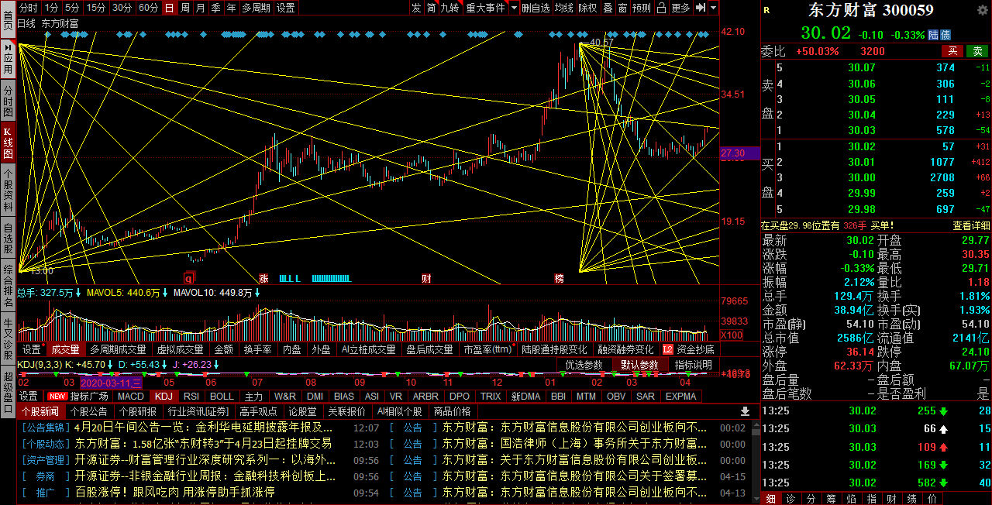Open the volume panel 设置 button

pos(31,349)
